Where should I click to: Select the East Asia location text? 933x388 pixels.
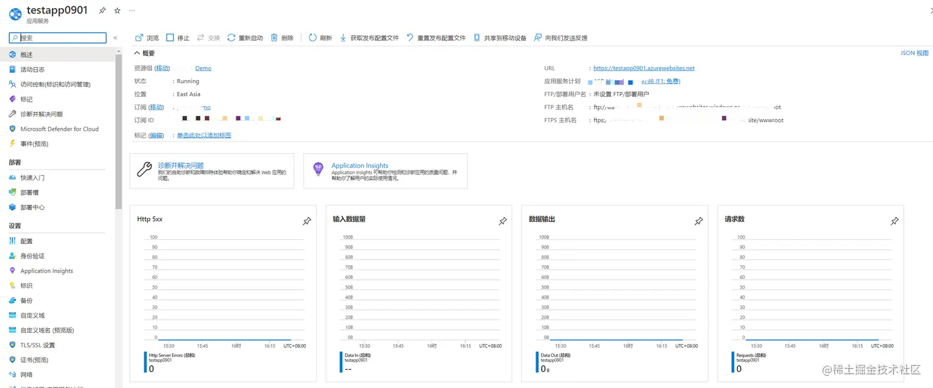pos(189,94)
